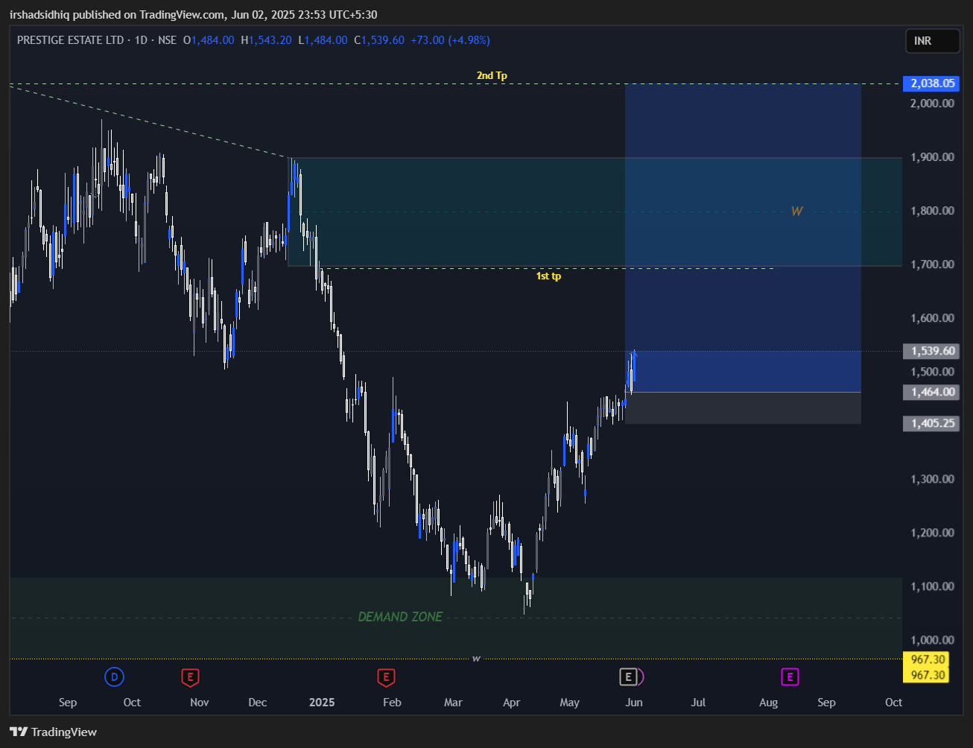Viewport: 973px width, 748px height.
Task: Click the red earnings E marker near Nov
Action: pyautogui.click(x=191, y=677)
